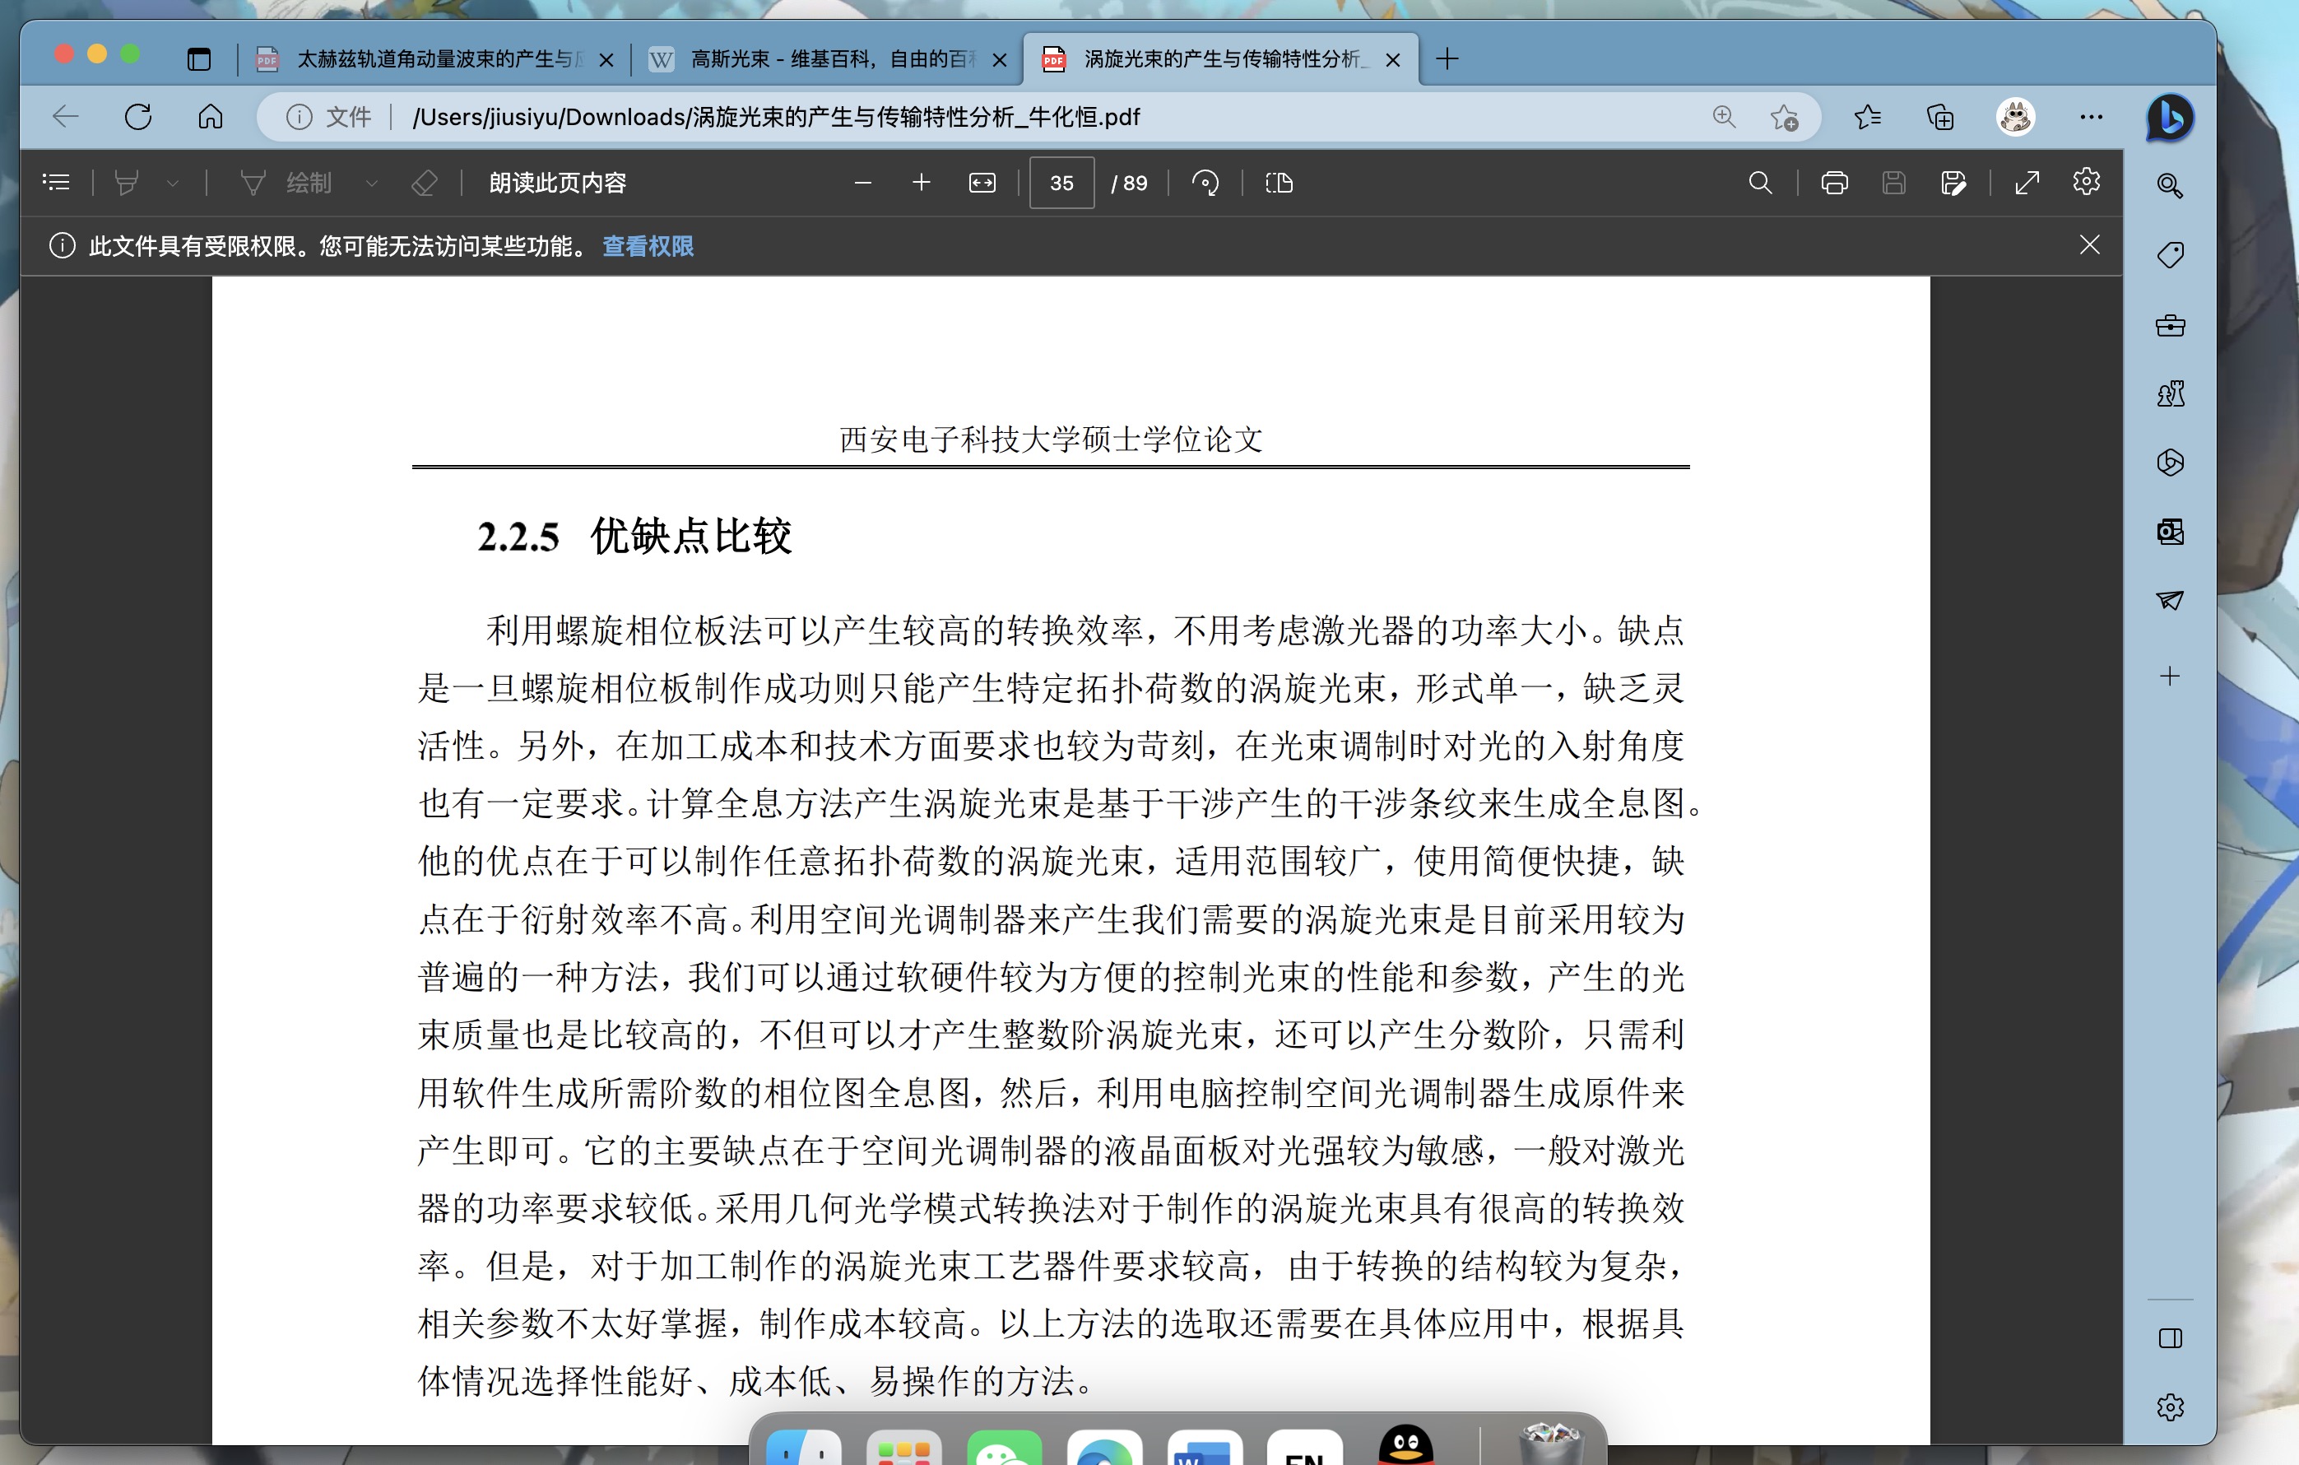Screen dimensions: 2299x1465
Task: Toggle vertical tabs button
Action: (x=198, y=59)
